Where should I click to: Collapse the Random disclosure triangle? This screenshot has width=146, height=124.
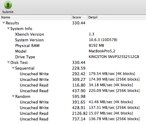13,96
